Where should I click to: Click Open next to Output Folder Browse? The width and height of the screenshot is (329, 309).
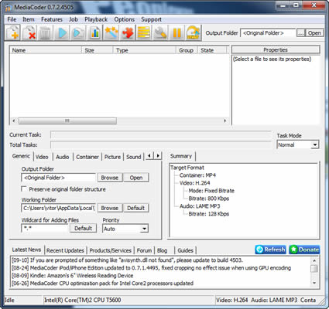(x=136, y=178)
